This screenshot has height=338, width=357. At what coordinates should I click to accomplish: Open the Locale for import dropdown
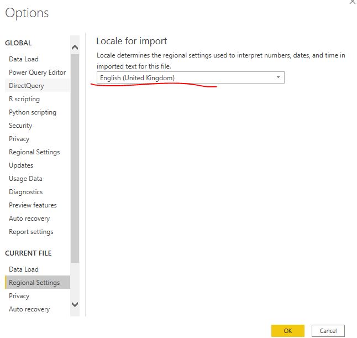(191, 77)
